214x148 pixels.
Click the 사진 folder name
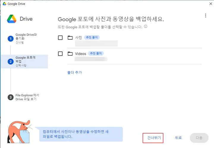[x=78, y=38]
